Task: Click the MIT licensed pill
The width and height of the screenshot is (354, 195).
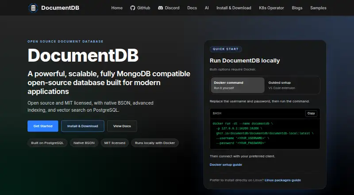Action: (115, 143)
